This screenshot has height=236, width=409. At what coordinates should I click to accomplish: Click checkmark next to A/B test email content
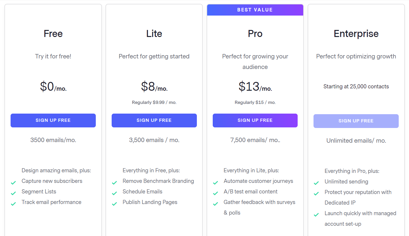click(215, 193)
